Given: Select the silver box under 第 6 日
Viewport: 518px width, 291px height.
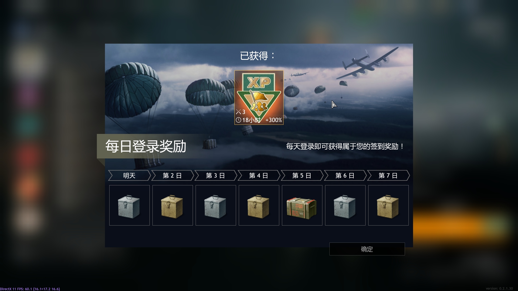Looking at the screenshot, I should (x=345, y=205).
